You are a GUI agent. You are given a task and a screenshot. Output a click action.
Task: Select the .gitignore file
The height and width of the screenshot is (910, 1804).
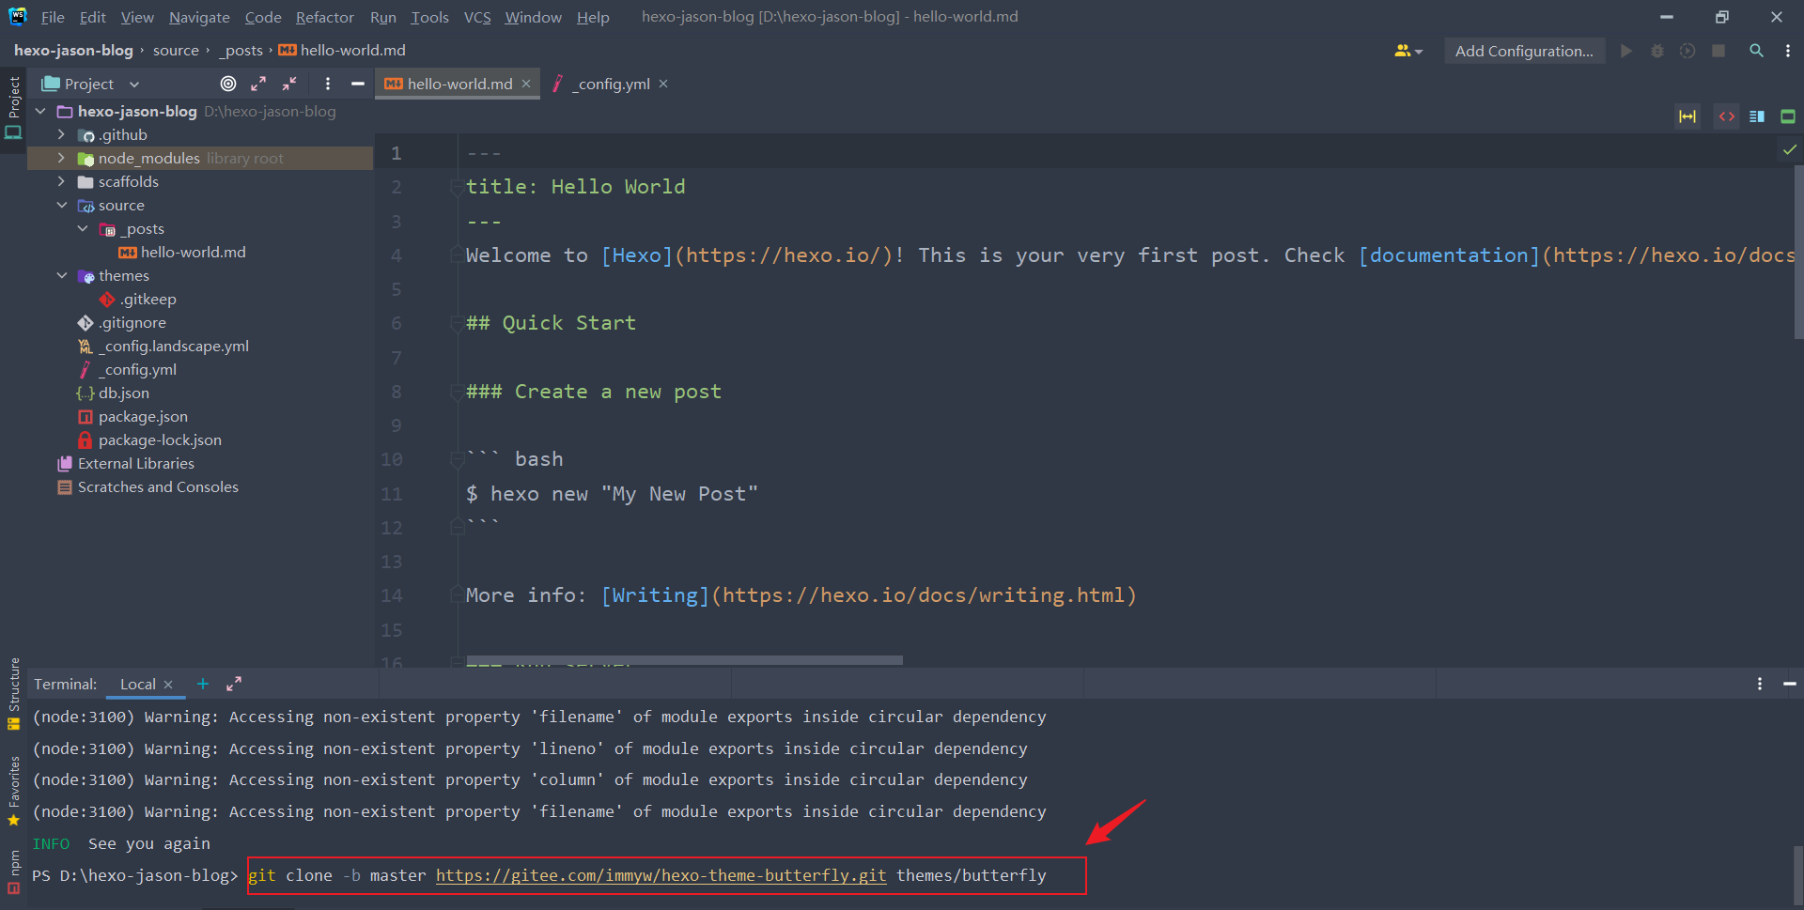tap(122, 323)
